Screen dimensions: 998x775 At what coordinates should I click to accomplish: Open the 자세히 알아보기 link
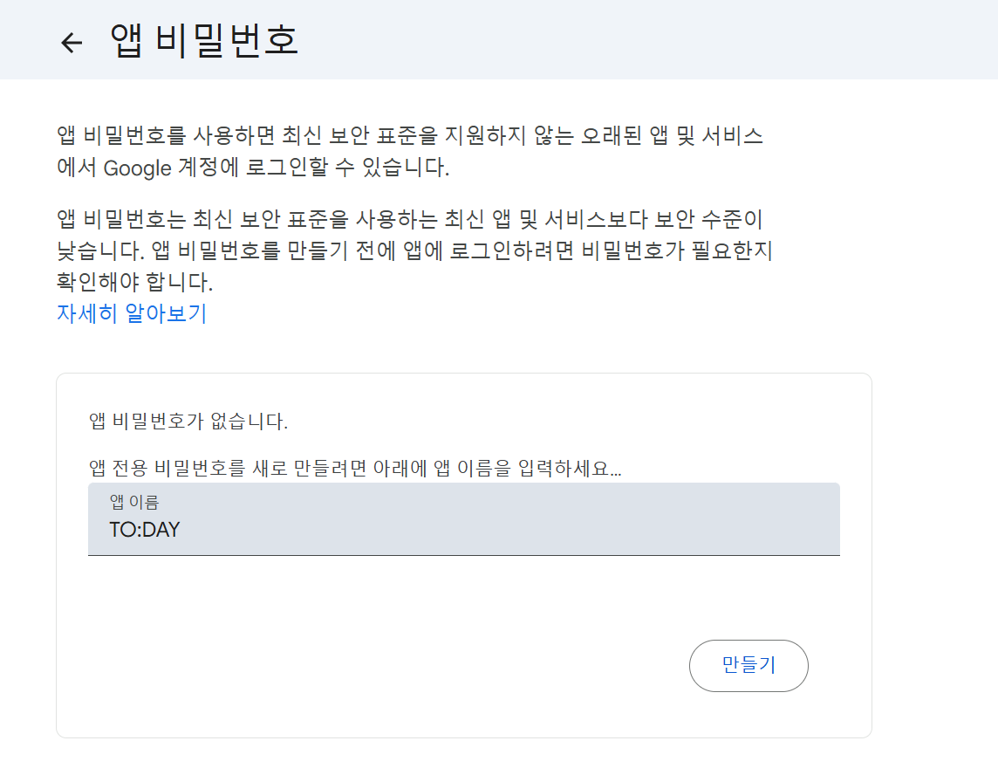[132, 313]
